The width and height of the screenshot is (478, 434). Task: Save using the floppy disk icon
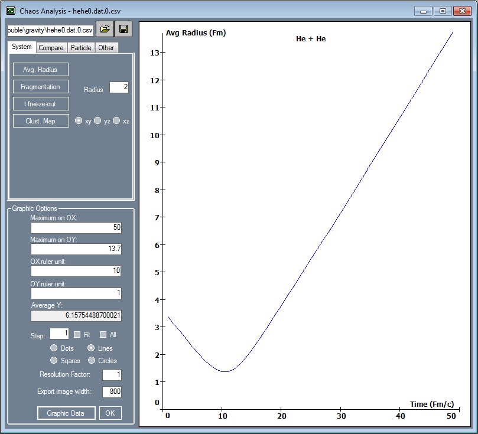(x=123, y=30)
